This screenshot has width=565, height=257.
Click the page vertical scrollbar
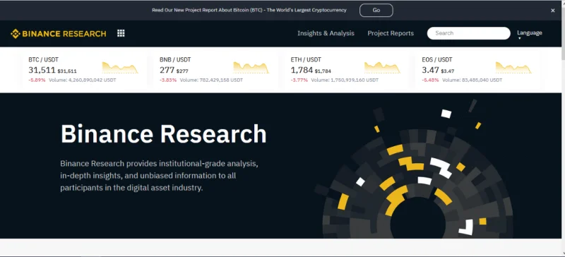[563, 128]
